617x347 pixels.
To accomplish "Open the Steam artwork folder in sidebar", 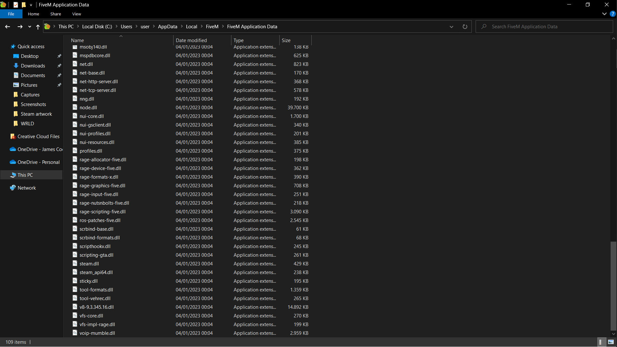I will click(x=36, y=114).
